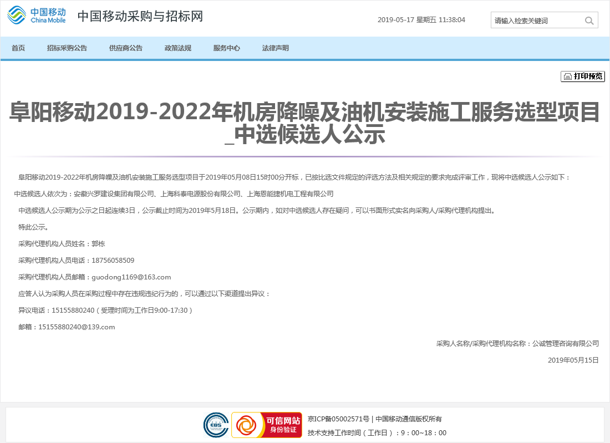Go to the 首页 menu item
This screenshot has width=610, height=443.
(18, 48)
